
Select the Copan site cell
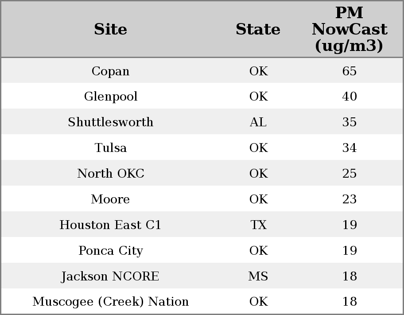(110, 71)
